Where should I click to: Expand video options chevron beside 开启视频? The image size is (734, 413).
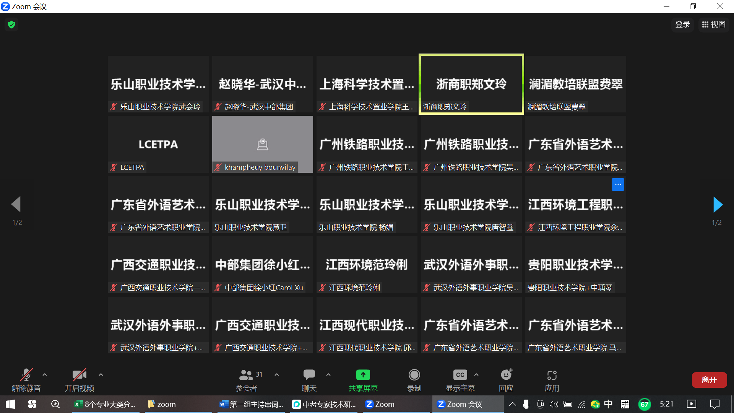(101, 375)
